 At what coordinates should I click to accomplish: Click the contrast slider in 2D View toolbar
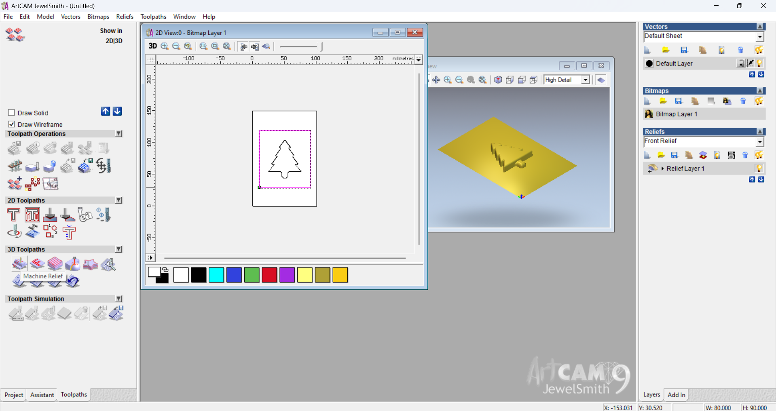click(x=301, y=46)
